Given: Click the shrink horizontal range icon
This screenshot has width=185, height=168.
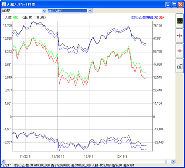Looking at the screenshot, I should coord(180,51).
